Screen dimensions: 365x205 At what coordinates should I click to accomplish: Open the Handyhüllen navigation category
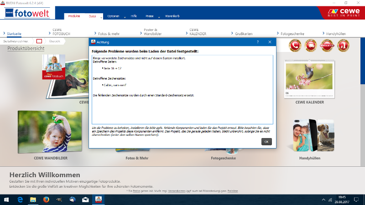pyautogui.click(x=336, y=34)
